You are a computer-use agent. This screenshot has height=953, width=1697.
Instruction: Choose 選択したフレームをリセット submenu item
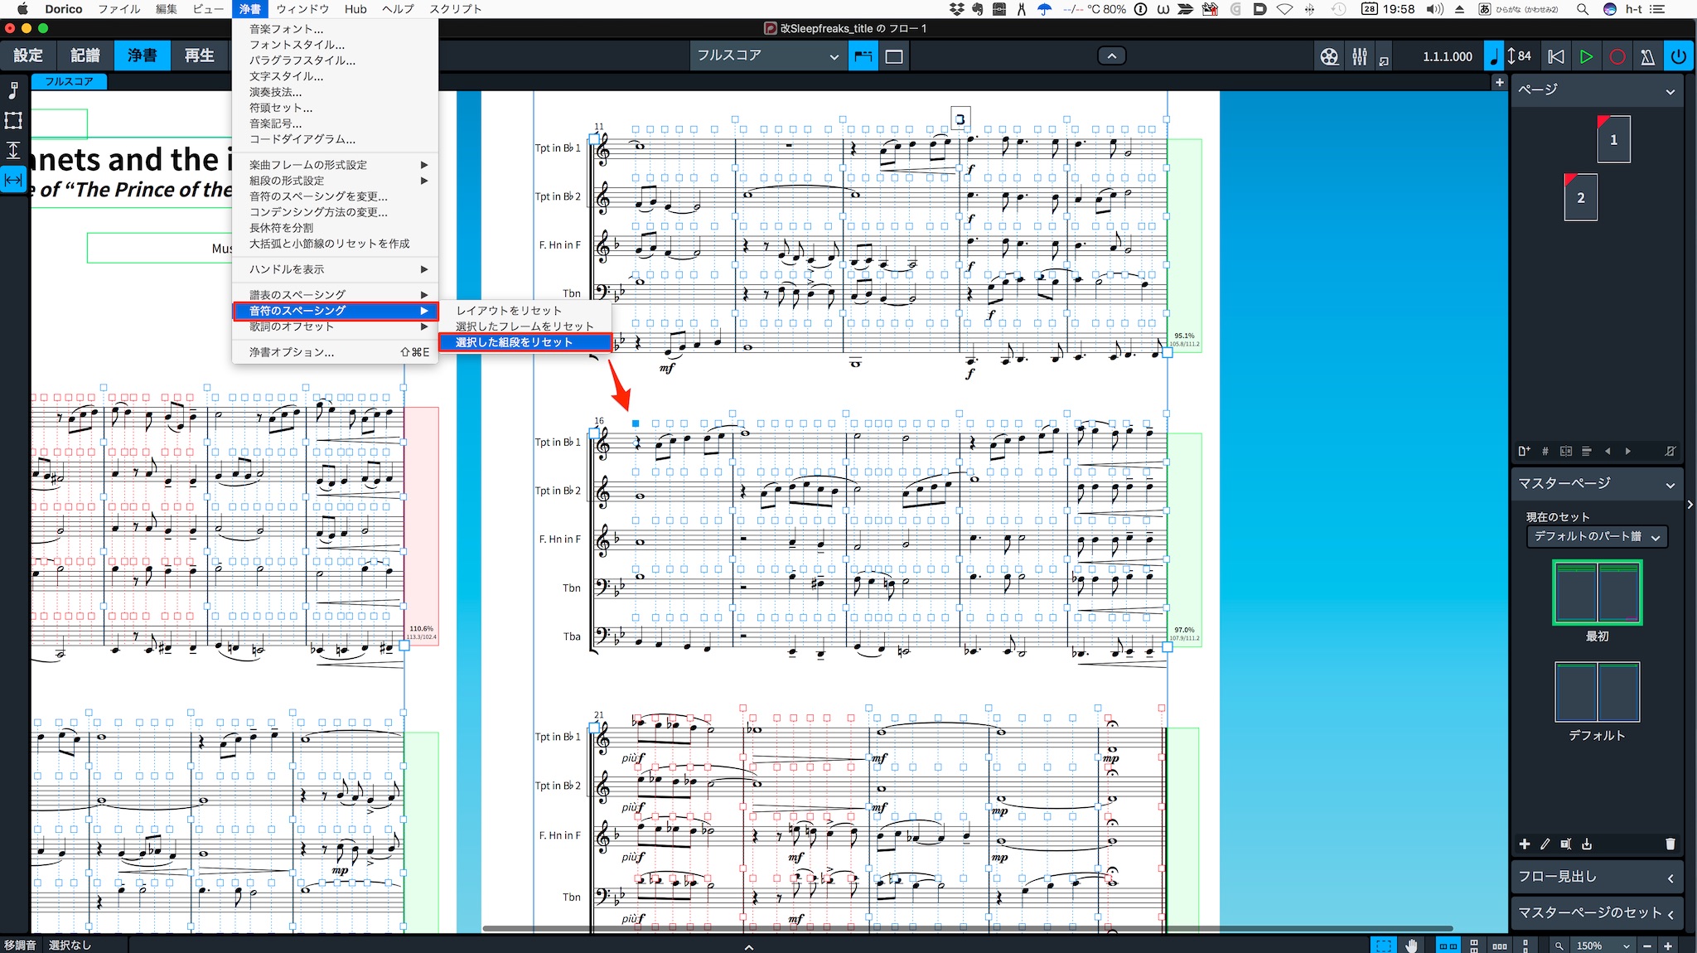pos(525,326)
